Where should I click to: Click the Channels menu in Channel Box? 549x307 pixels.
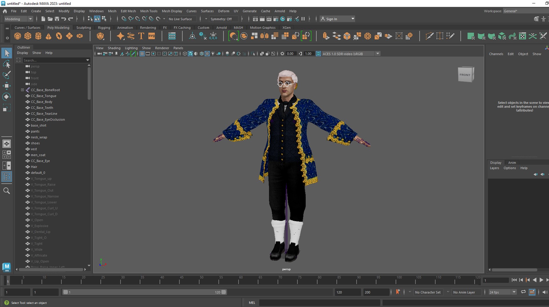coord(496,54)
